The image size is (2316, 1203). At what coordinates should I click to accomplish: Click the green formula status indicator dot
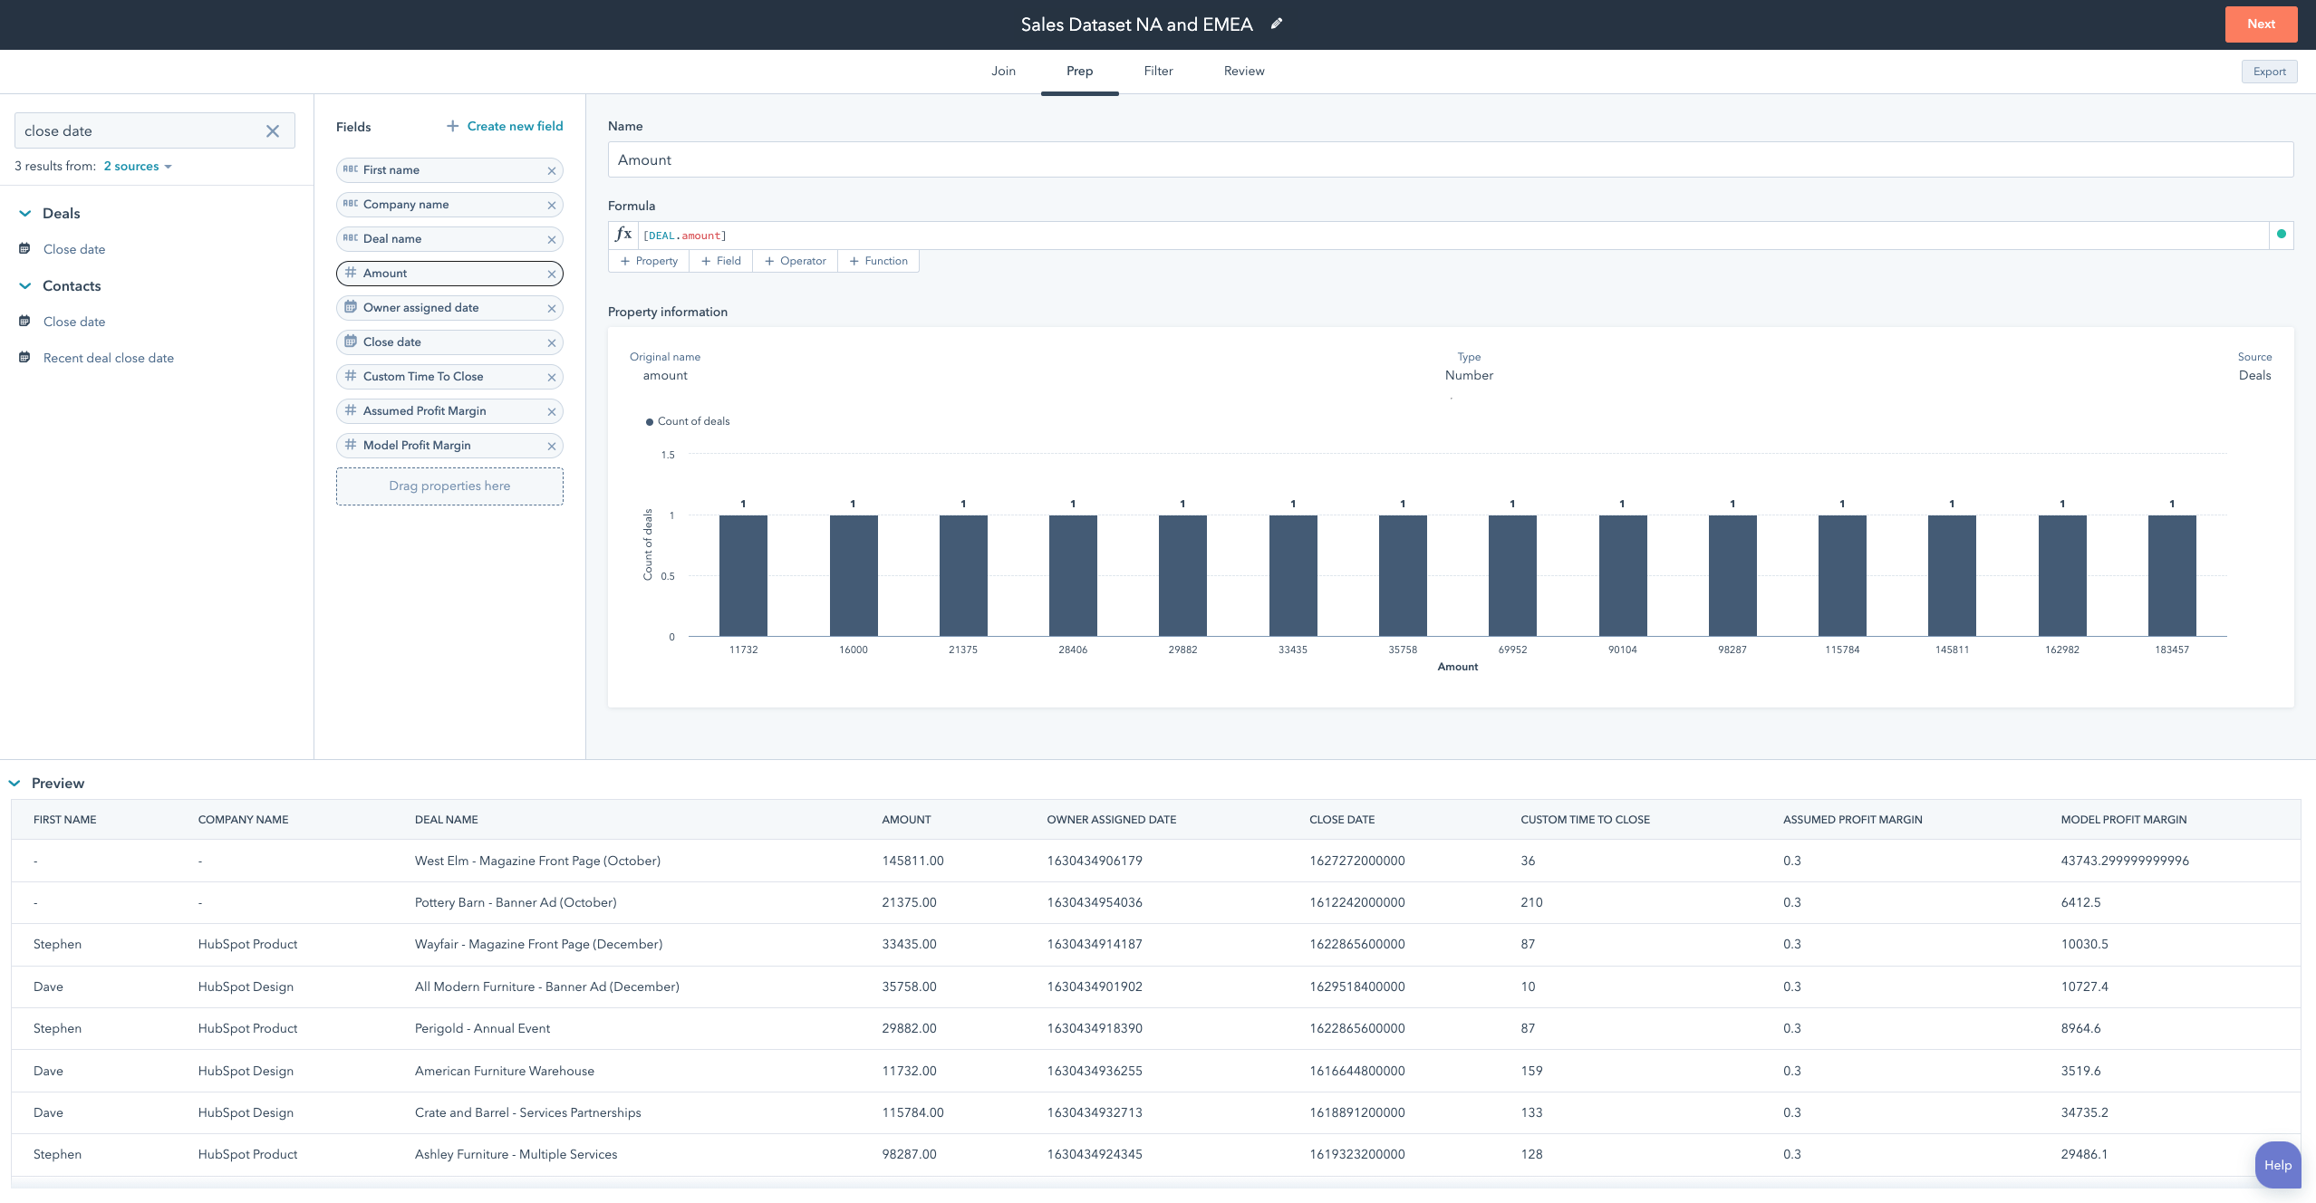coord(2282,234)
